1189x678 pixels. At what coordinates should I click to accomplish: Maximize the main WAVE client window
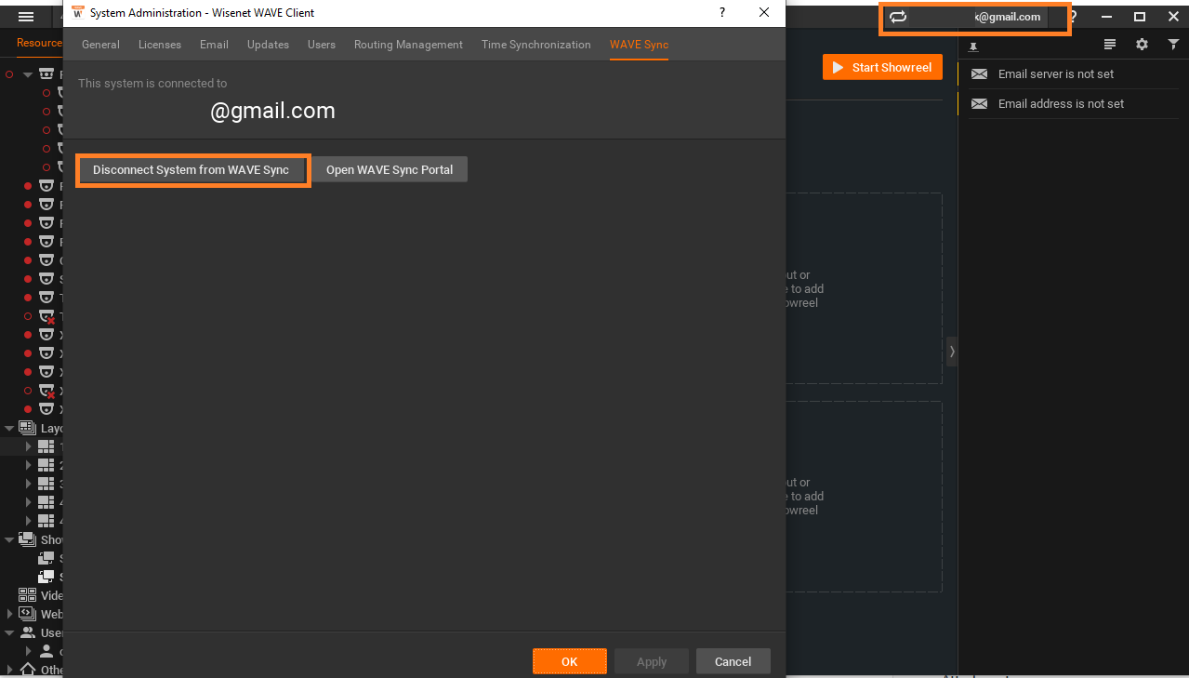(x=1140, y=17)
